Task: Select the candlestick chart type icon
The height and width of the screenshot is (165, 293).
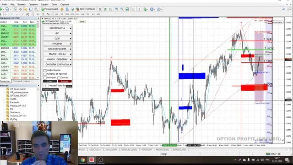Action: point(106,9)
